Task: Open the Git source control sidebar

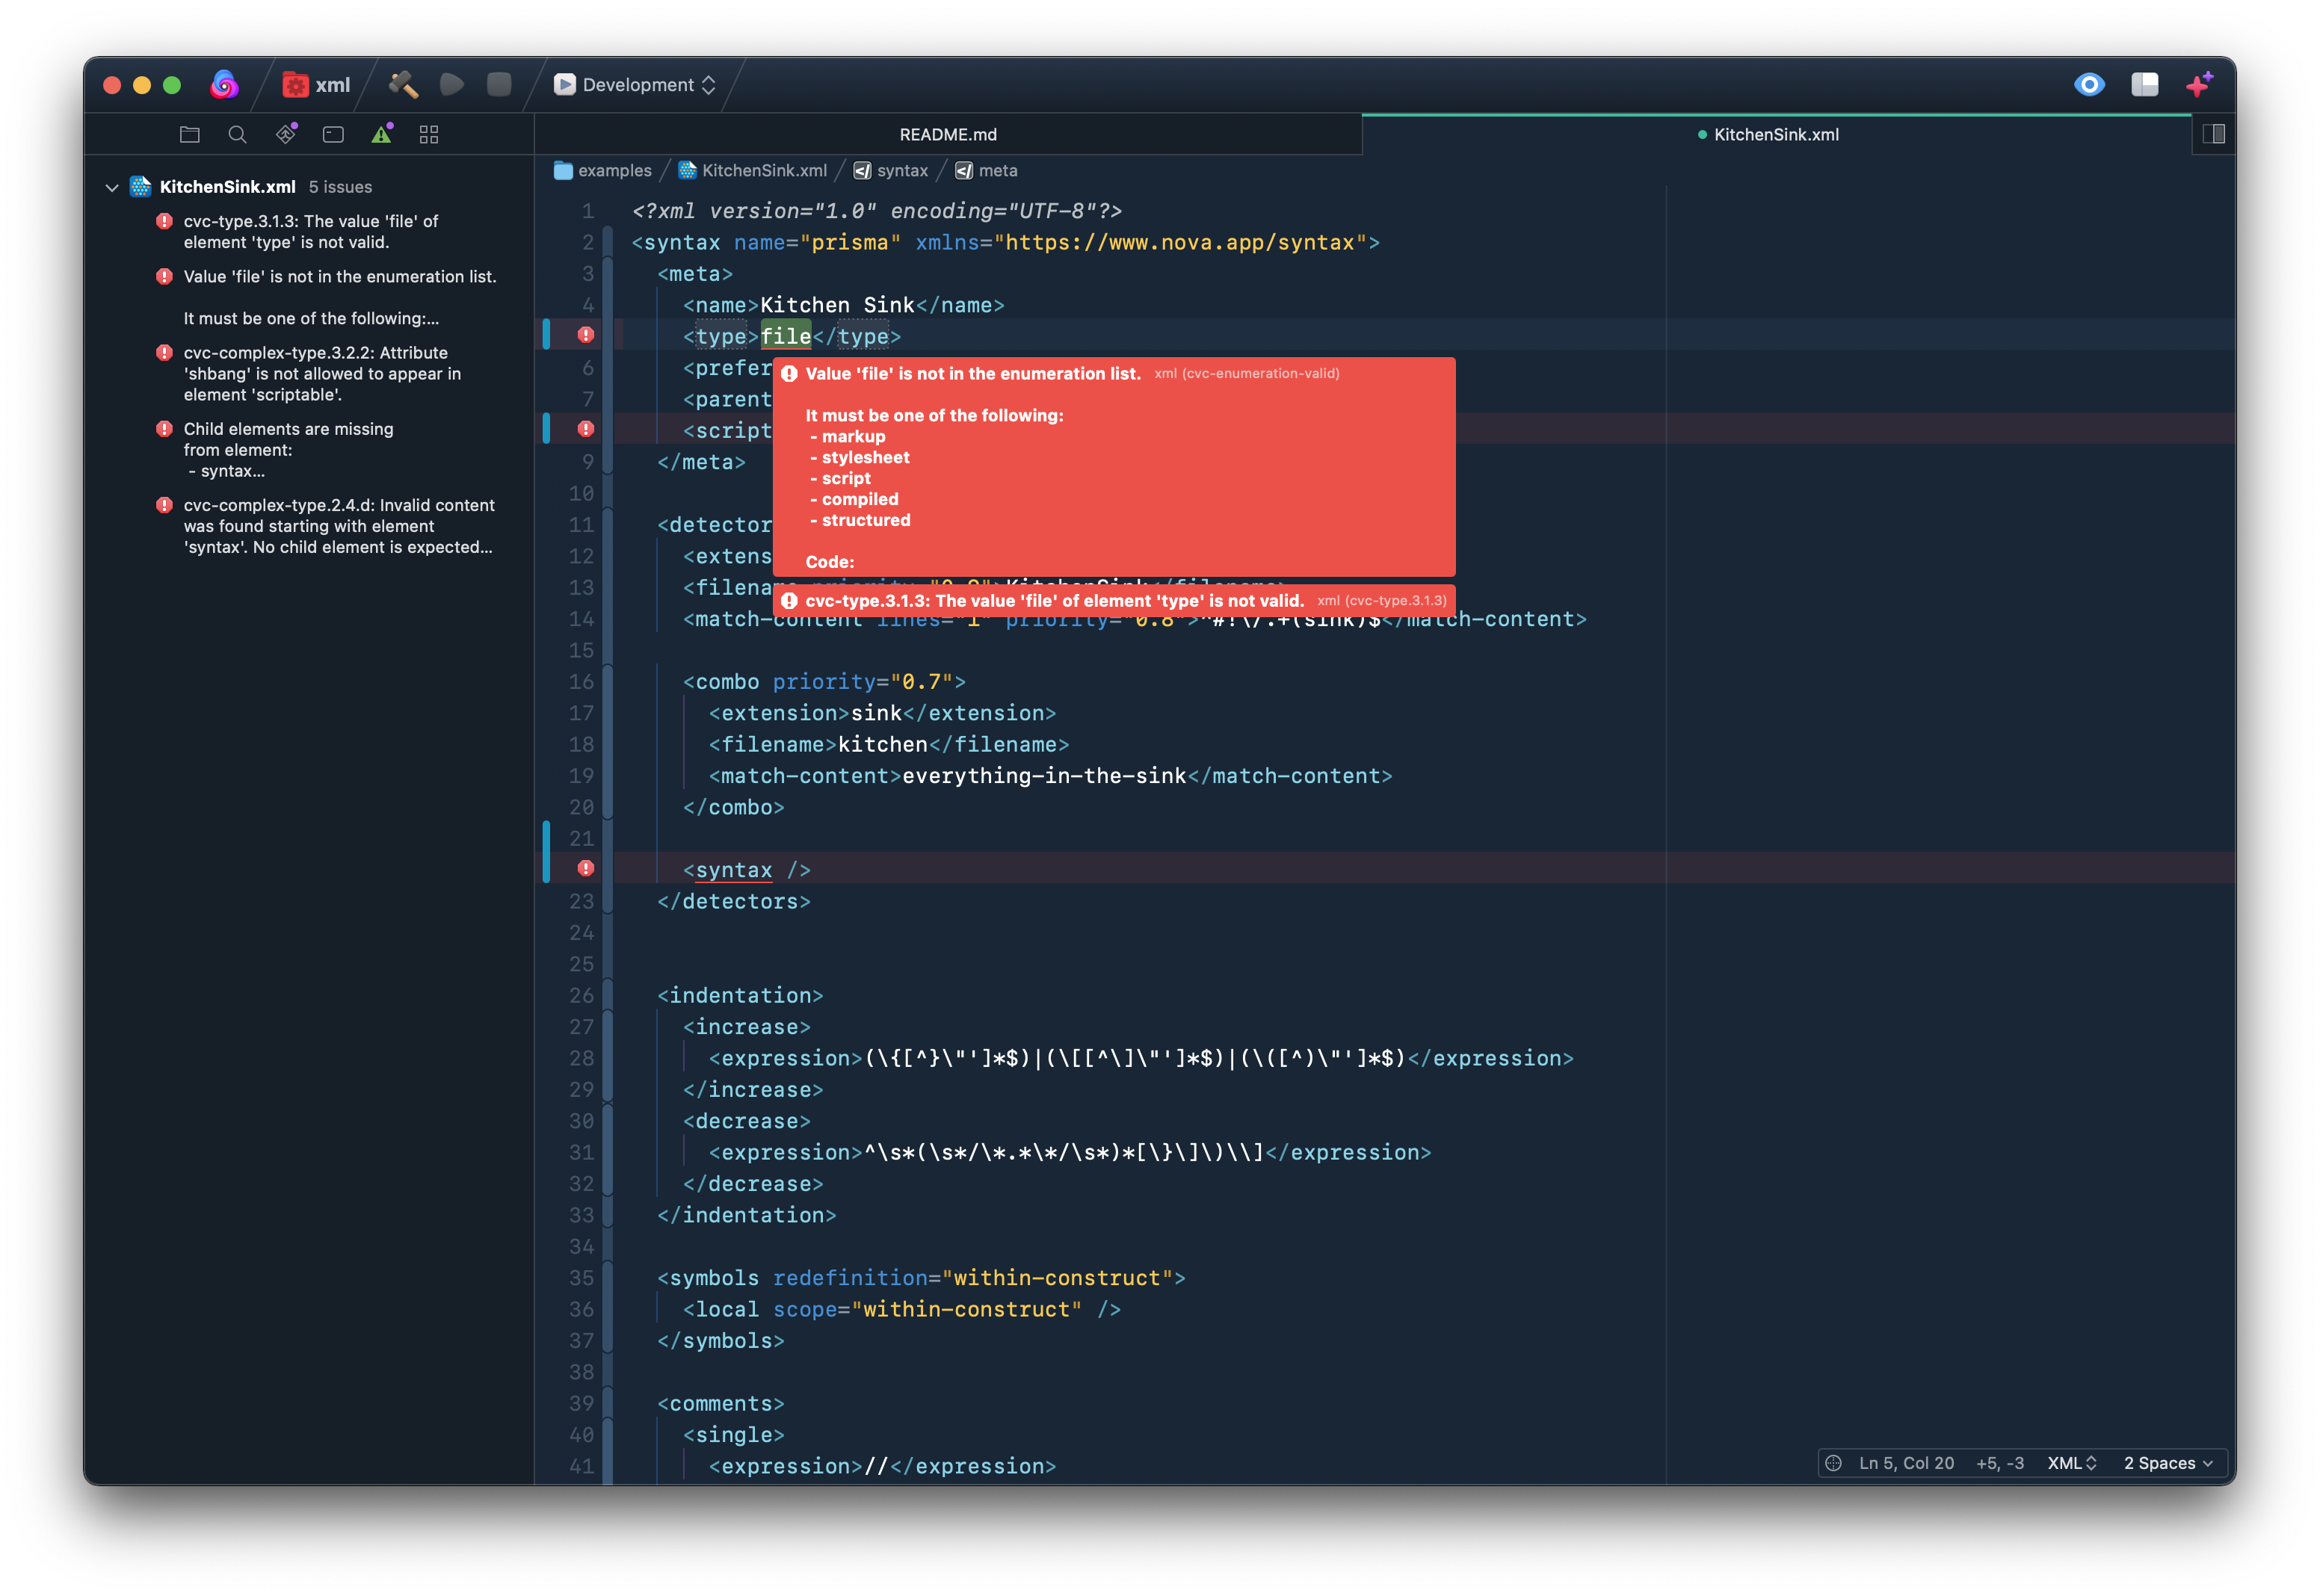Action: 286,134
